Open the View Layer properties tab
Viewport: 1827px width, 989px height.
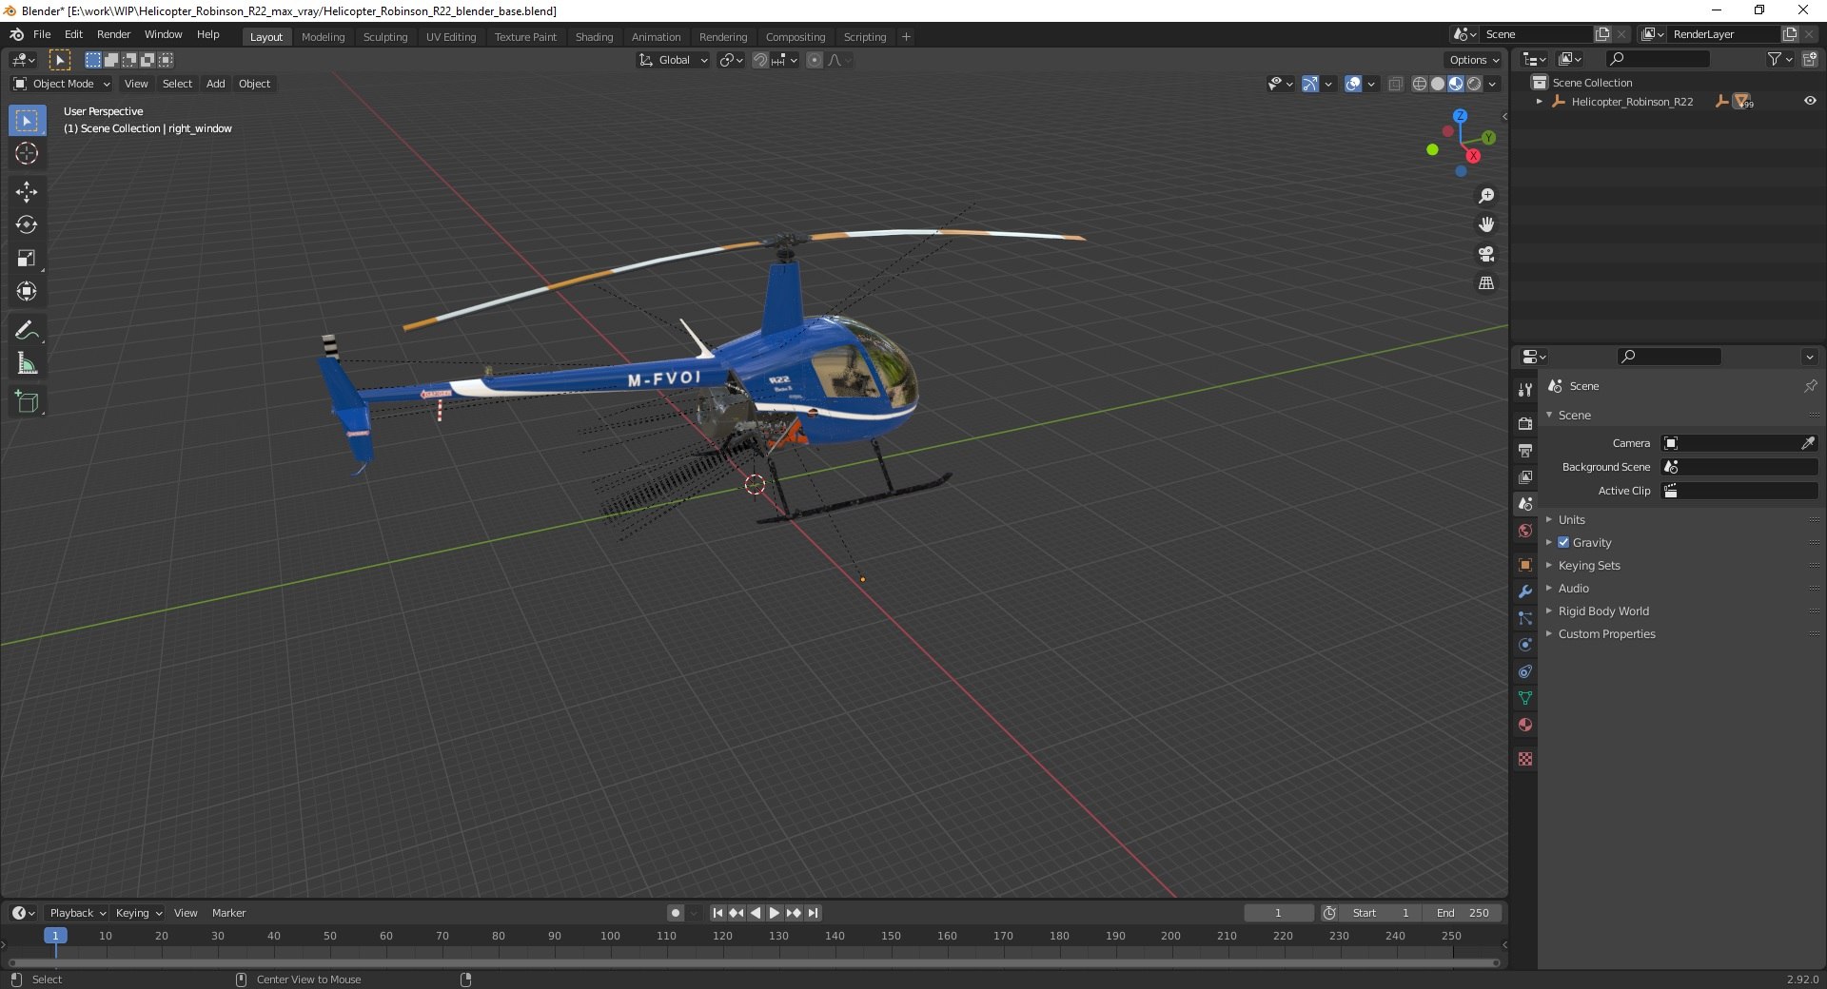tap(1525, 476)
